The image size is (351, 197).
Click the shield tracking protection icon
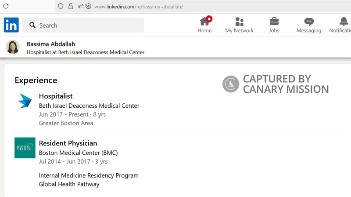[x=61, y=7]
